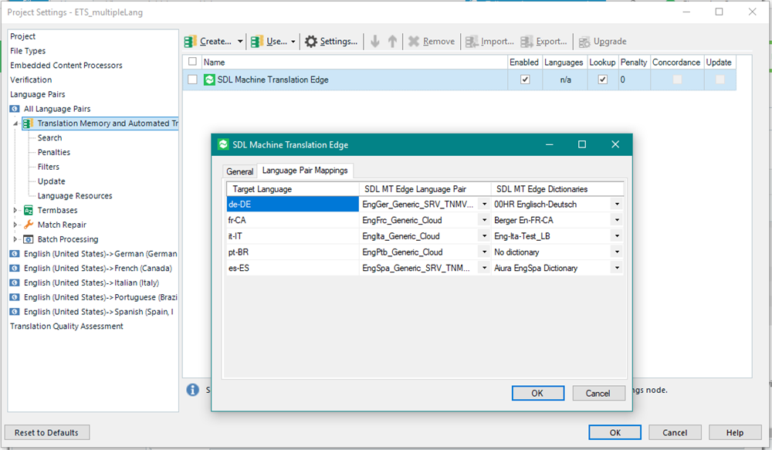This screenshot has height=450, width=772.
Task: Expand the Termbases tree node
Action: pos(15,210)
